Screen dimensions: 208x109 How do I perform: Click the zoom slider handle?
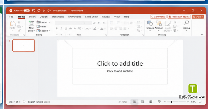click(172, 102)
